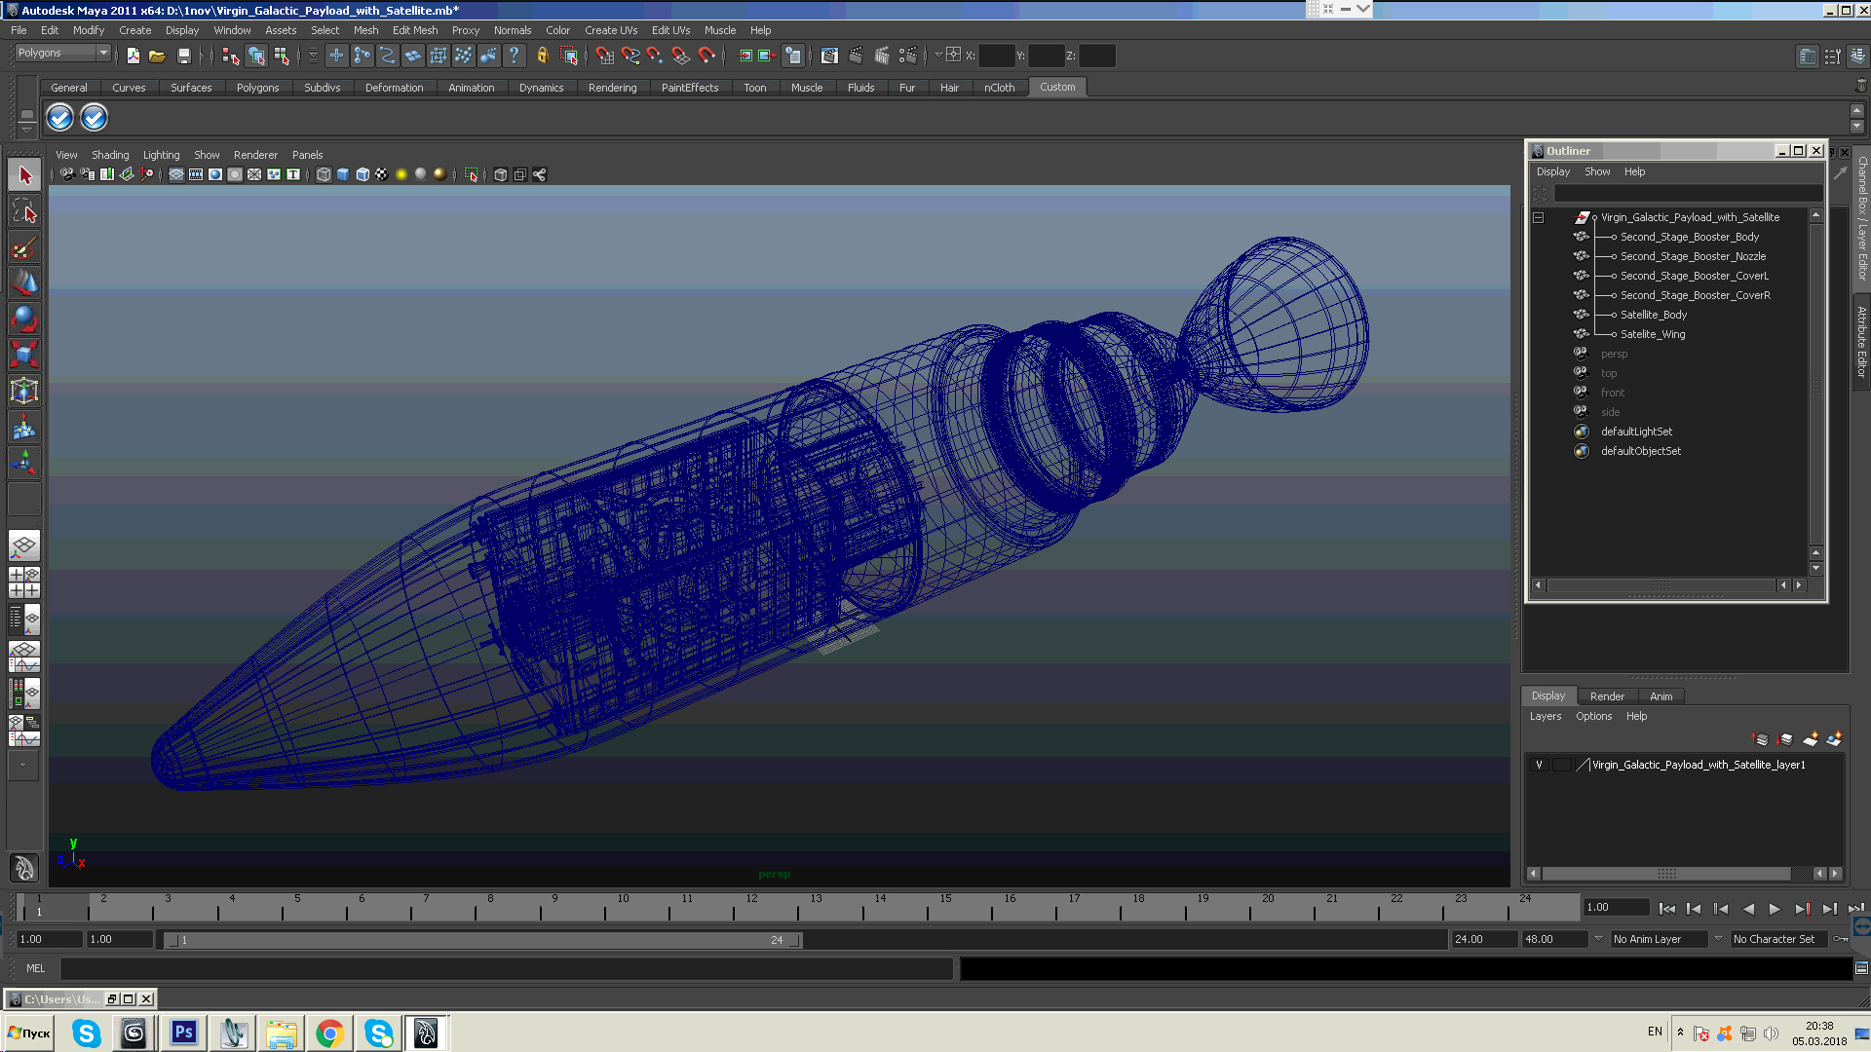1871x1052 pixels.
Task: Toggle the resolution gate viewport icon
Action: (x=215, y=174)
